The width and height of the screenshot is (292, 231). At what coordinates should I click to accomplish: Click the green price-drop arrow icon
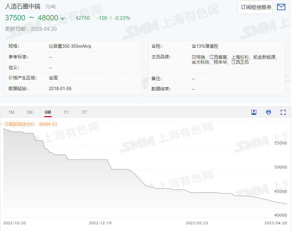pos(62,18)
